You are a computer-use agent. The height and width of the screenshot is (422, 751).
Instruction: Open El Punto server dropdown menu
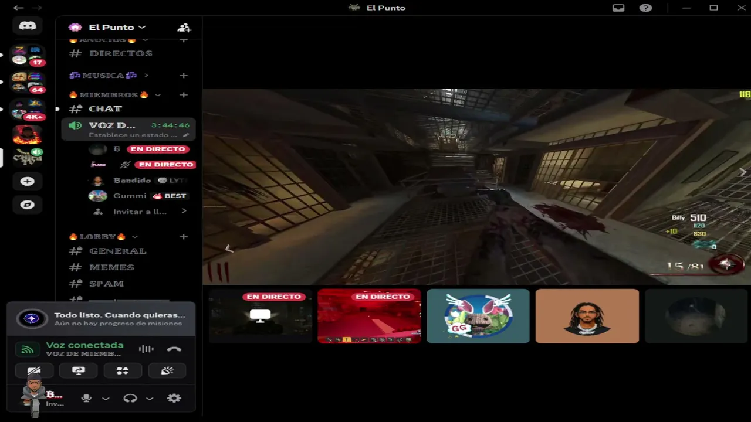[x=117, y=28]
